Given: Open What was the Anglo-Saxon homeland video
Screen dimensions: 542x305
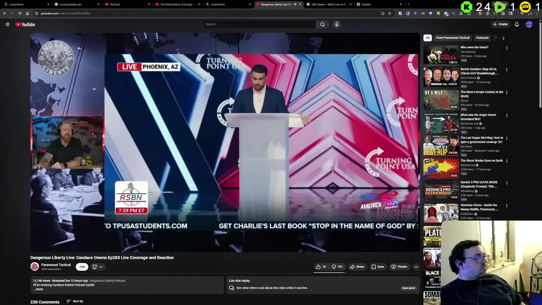Looking at the screenshot, I should point(478,117).
